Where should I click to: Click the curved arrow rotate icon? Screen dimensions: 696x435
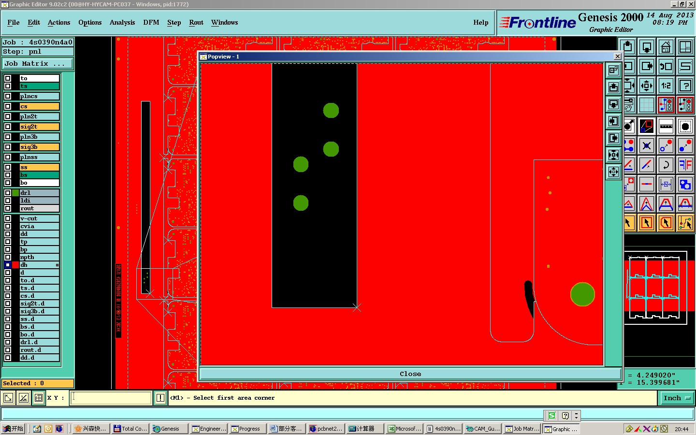(x=666, y=165)
